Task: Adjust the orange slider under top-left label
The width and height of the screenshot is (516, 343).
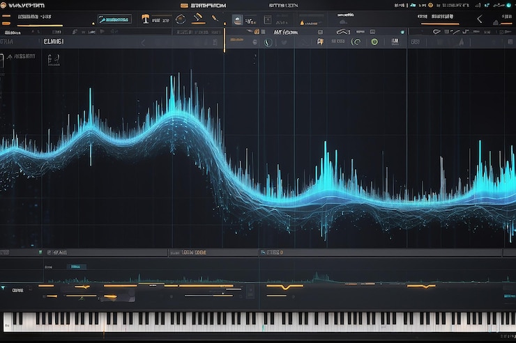Action: point(40,25)
